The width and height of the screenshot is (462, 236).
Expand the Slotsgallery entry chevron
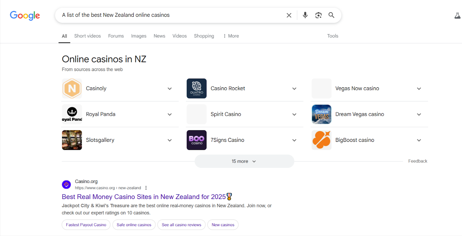169,140
